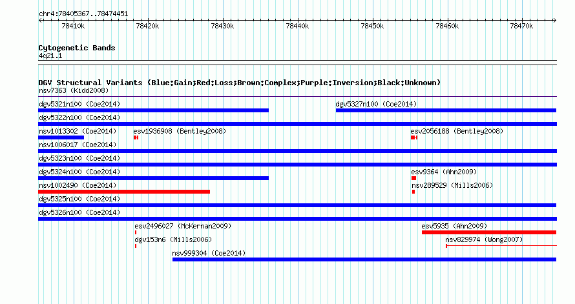Select the dgv5325n100 (Coe2014) label

pyautogui.click(x=79, y=199)
